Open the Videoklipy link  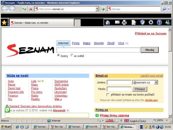[x=61, y=96]
